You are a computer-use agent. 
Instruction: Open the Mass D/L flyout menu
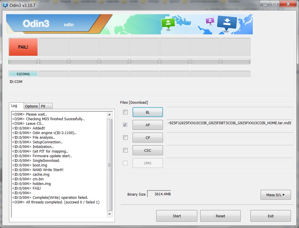[275, 195]
